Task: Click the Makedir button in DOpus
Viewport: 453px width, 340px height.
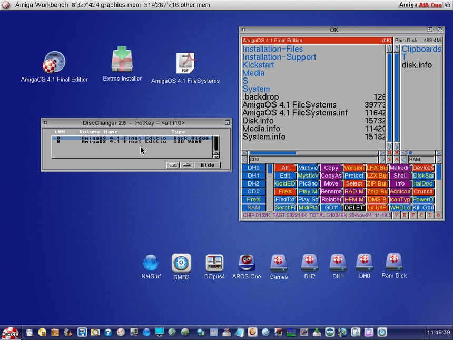Action: click(x=400, y=168)
